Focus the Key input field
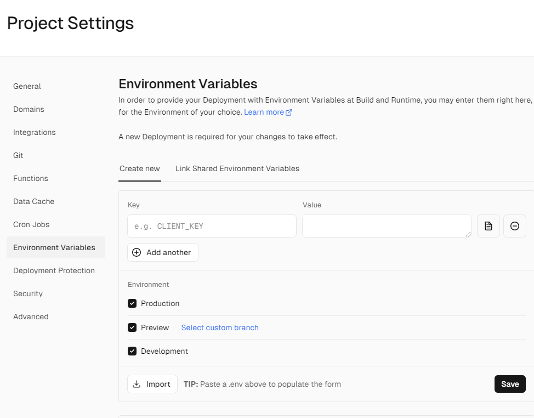This screenshot has width=534, height=418. tap(212, 226)
